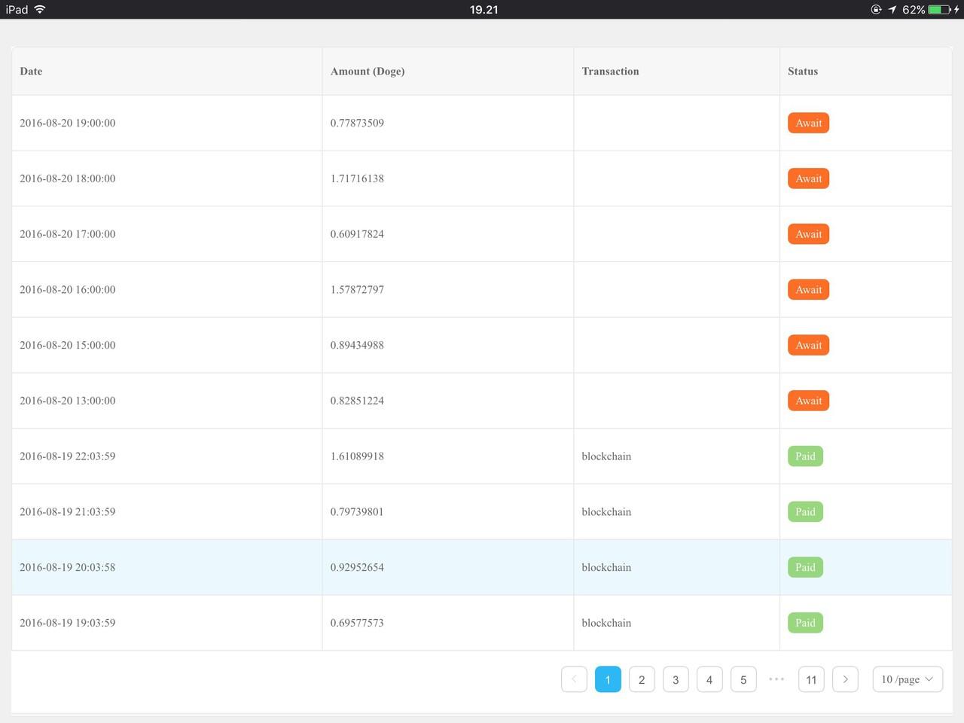Open blockchain link for 0.92952654 payment
Viewport: 964px width, 723px height.
click(606, 567)
